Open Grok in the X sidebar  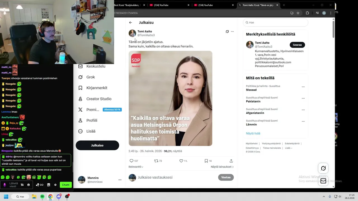pyautogui.click(x=87, y=77)
